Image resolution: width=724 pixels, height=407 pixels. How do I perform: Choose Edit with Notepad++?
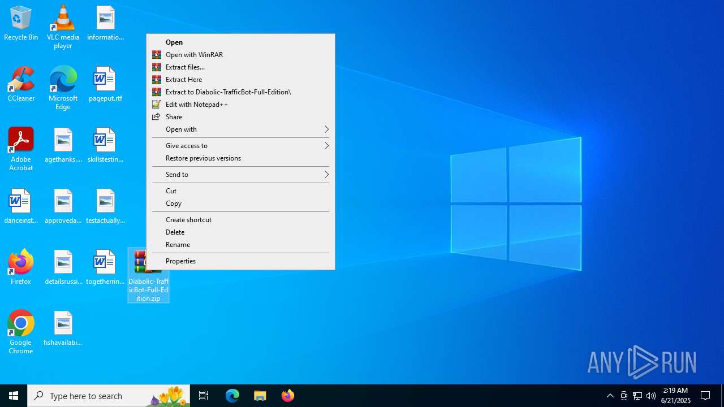tap(240, 105)
